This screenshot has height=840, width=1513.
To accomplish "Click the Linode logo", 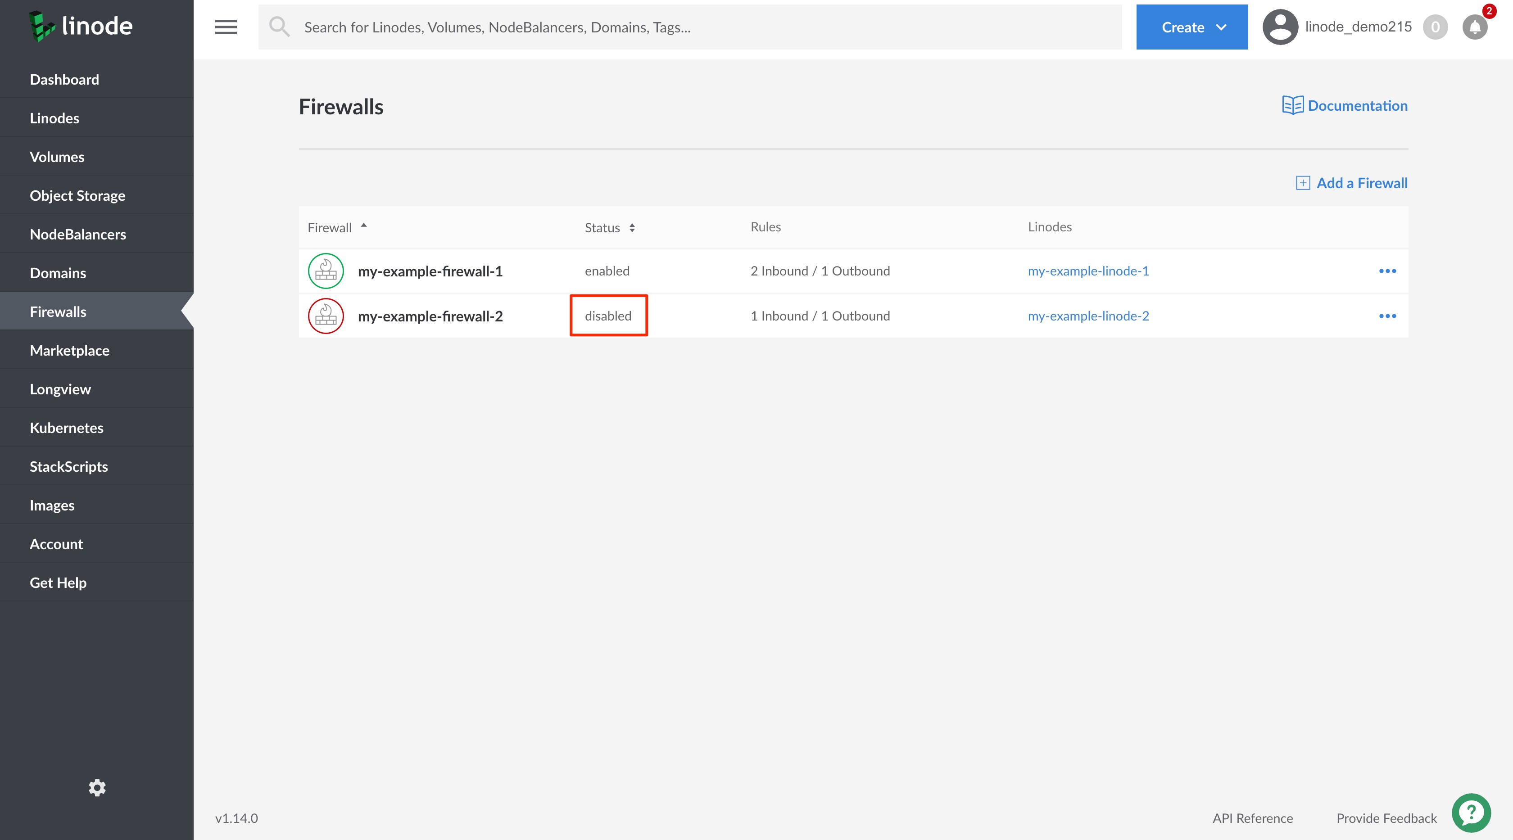I will click(81, 27).
